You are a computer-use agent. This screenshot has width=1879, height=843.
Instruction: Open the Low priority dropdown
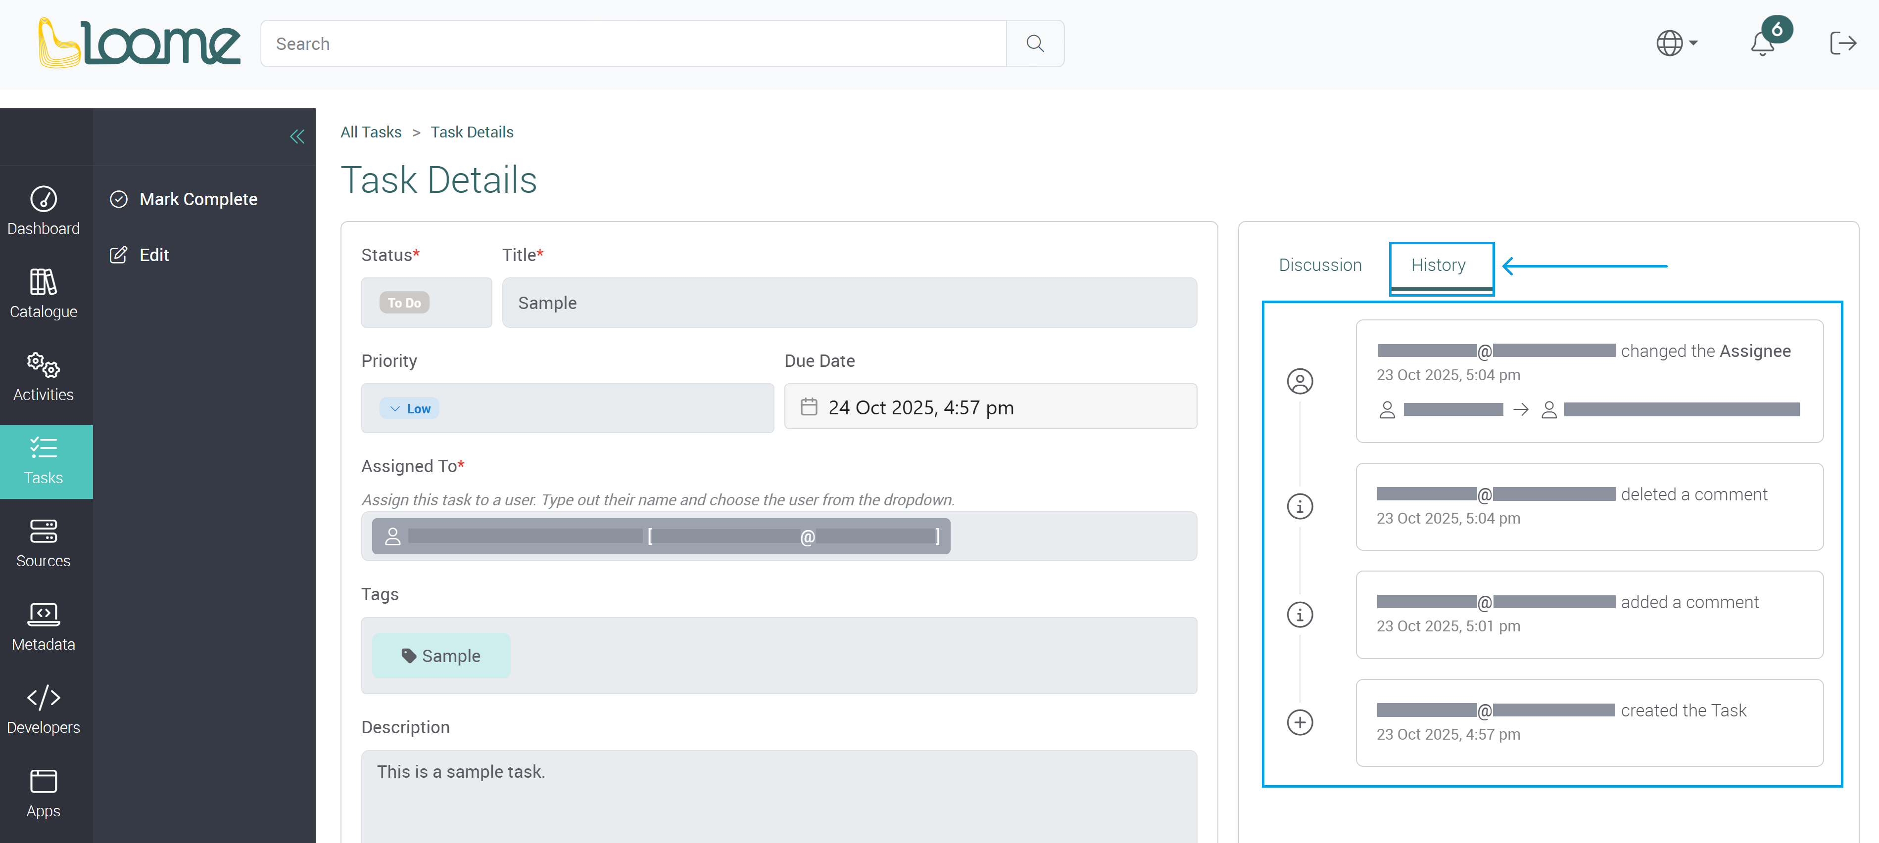409,408
